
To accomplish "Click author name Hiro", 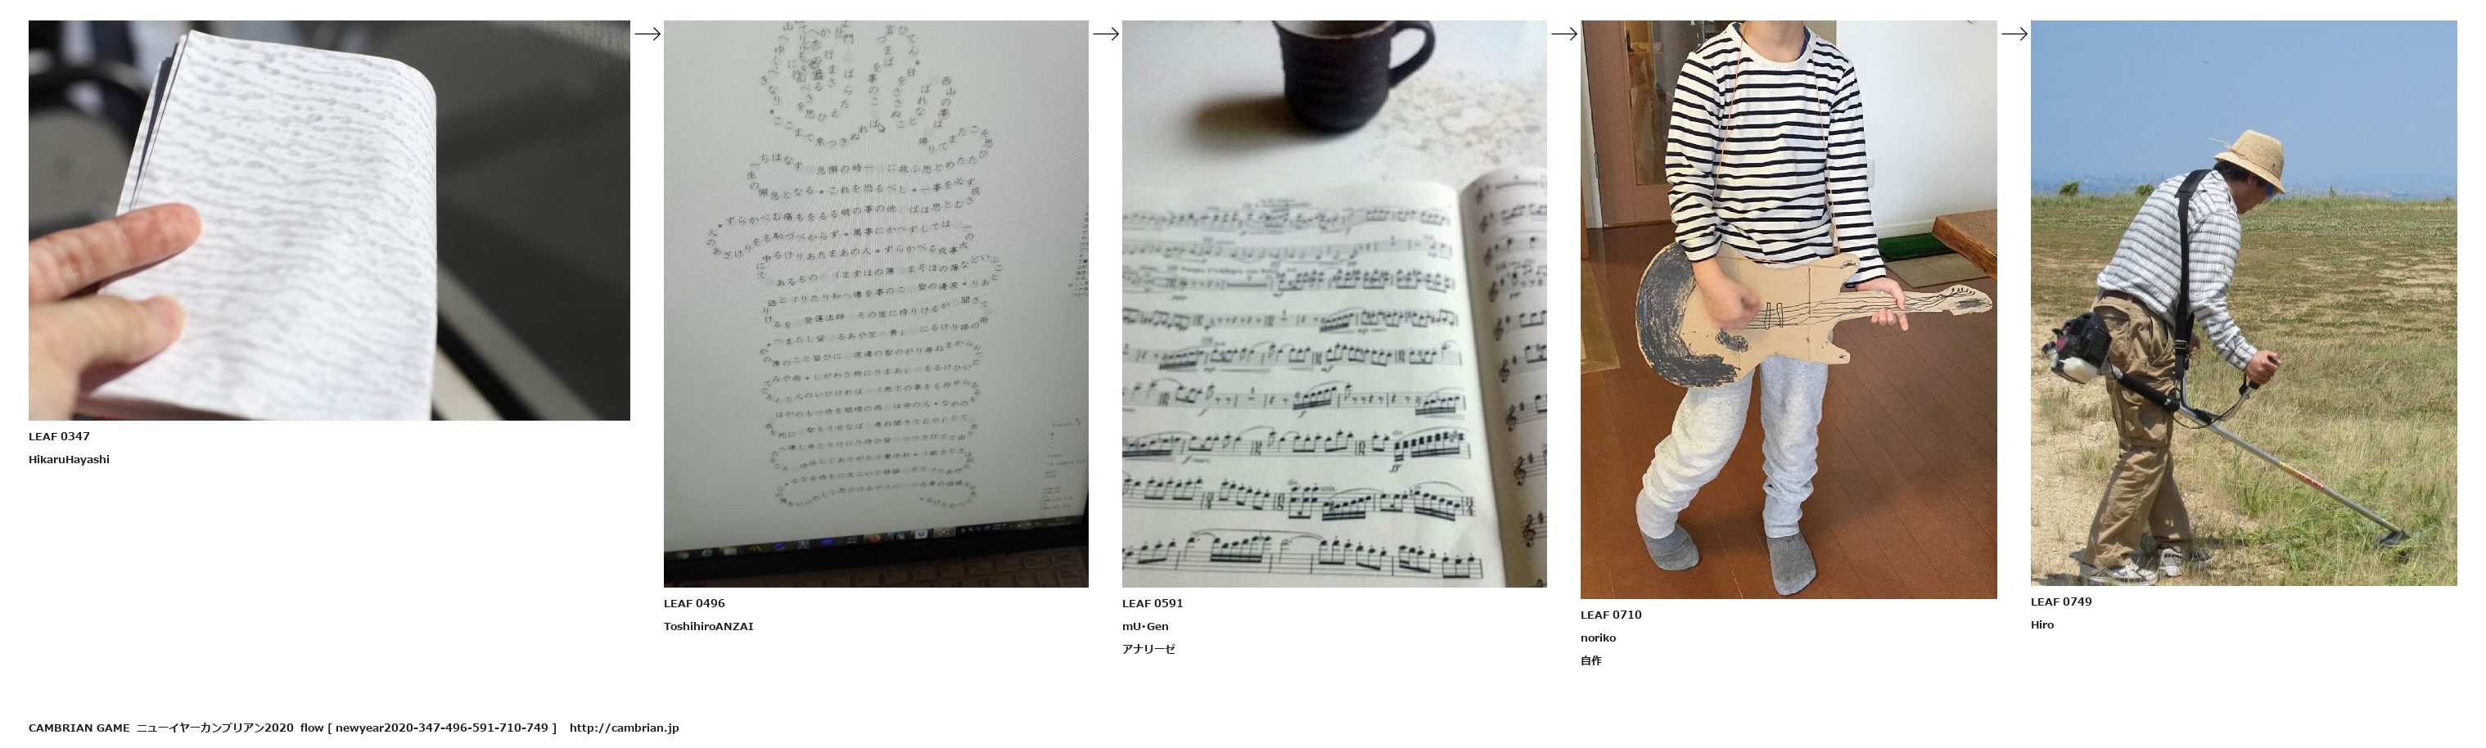I will point(2042,624).
